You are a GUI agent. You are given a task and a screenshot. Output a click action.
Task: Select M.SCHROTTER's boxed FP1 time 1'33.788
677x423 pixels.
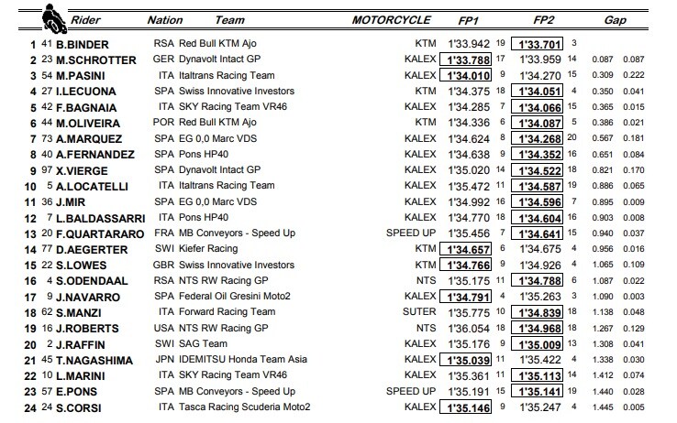coord(465,60)
